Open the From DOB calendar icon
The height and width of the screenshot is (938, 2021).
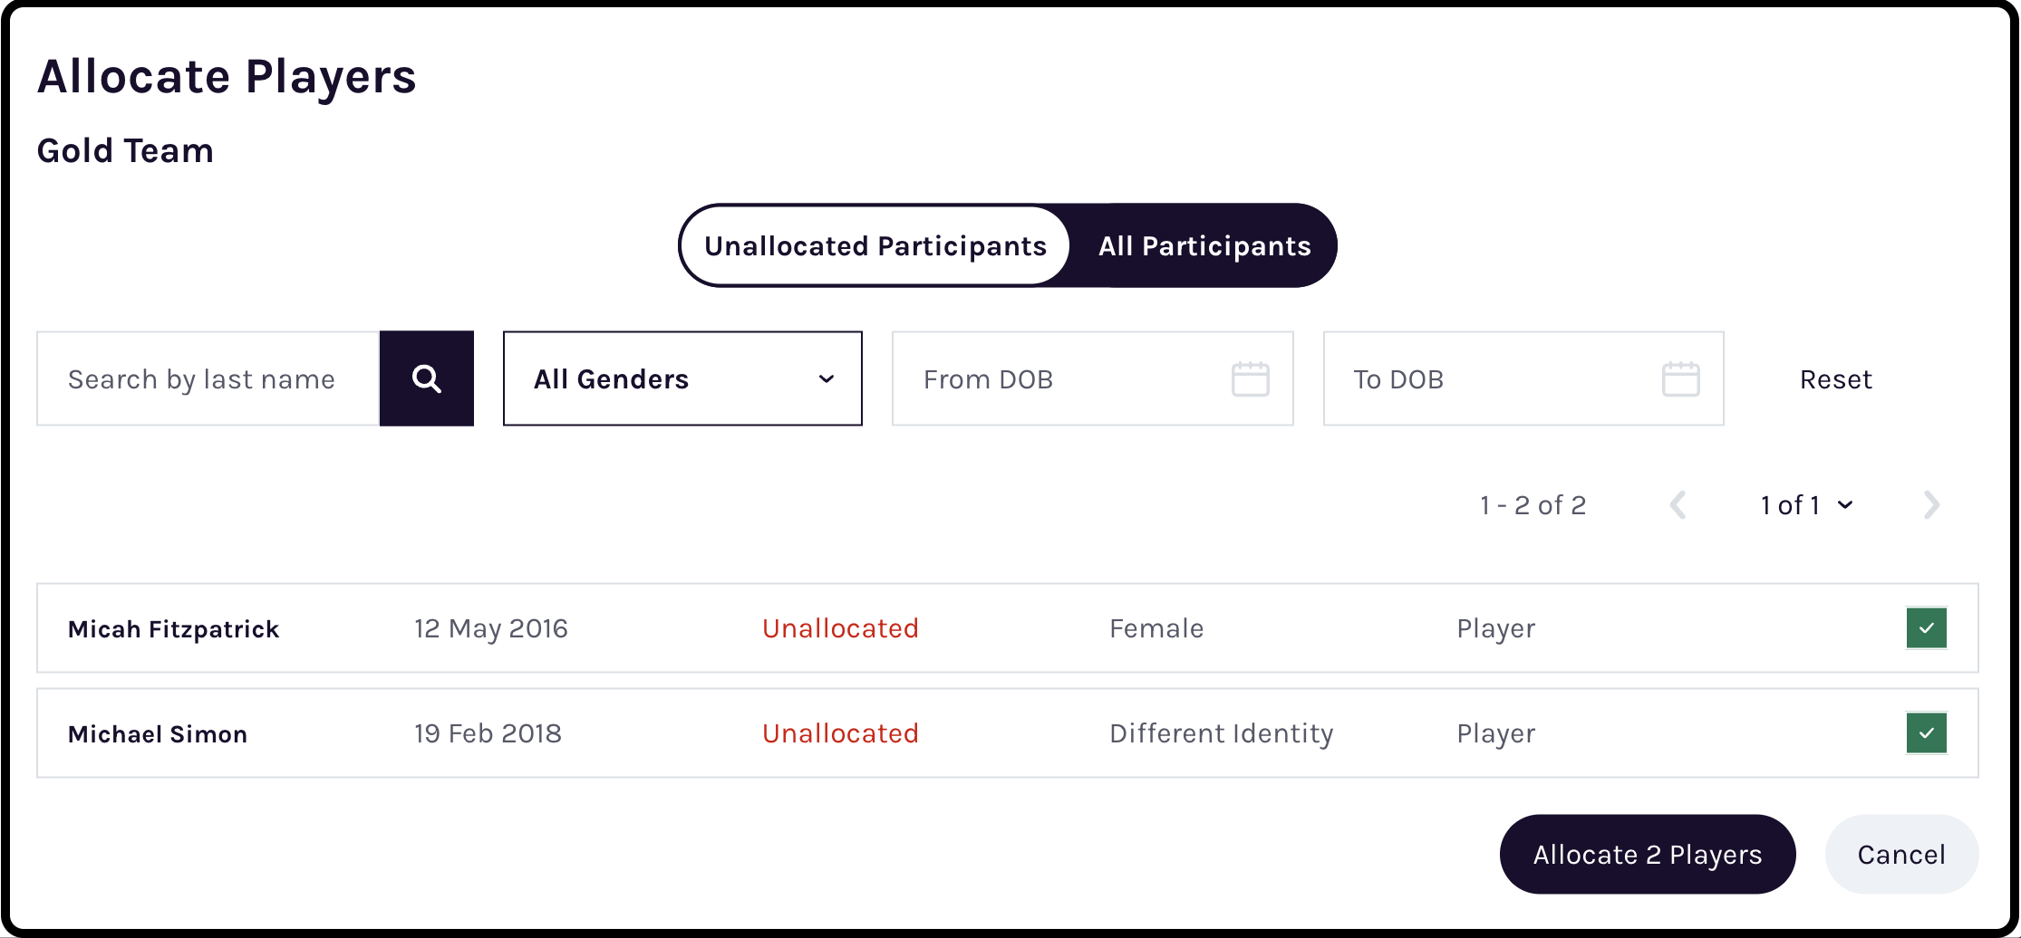pyautogui.click(x=1250, y=378)
